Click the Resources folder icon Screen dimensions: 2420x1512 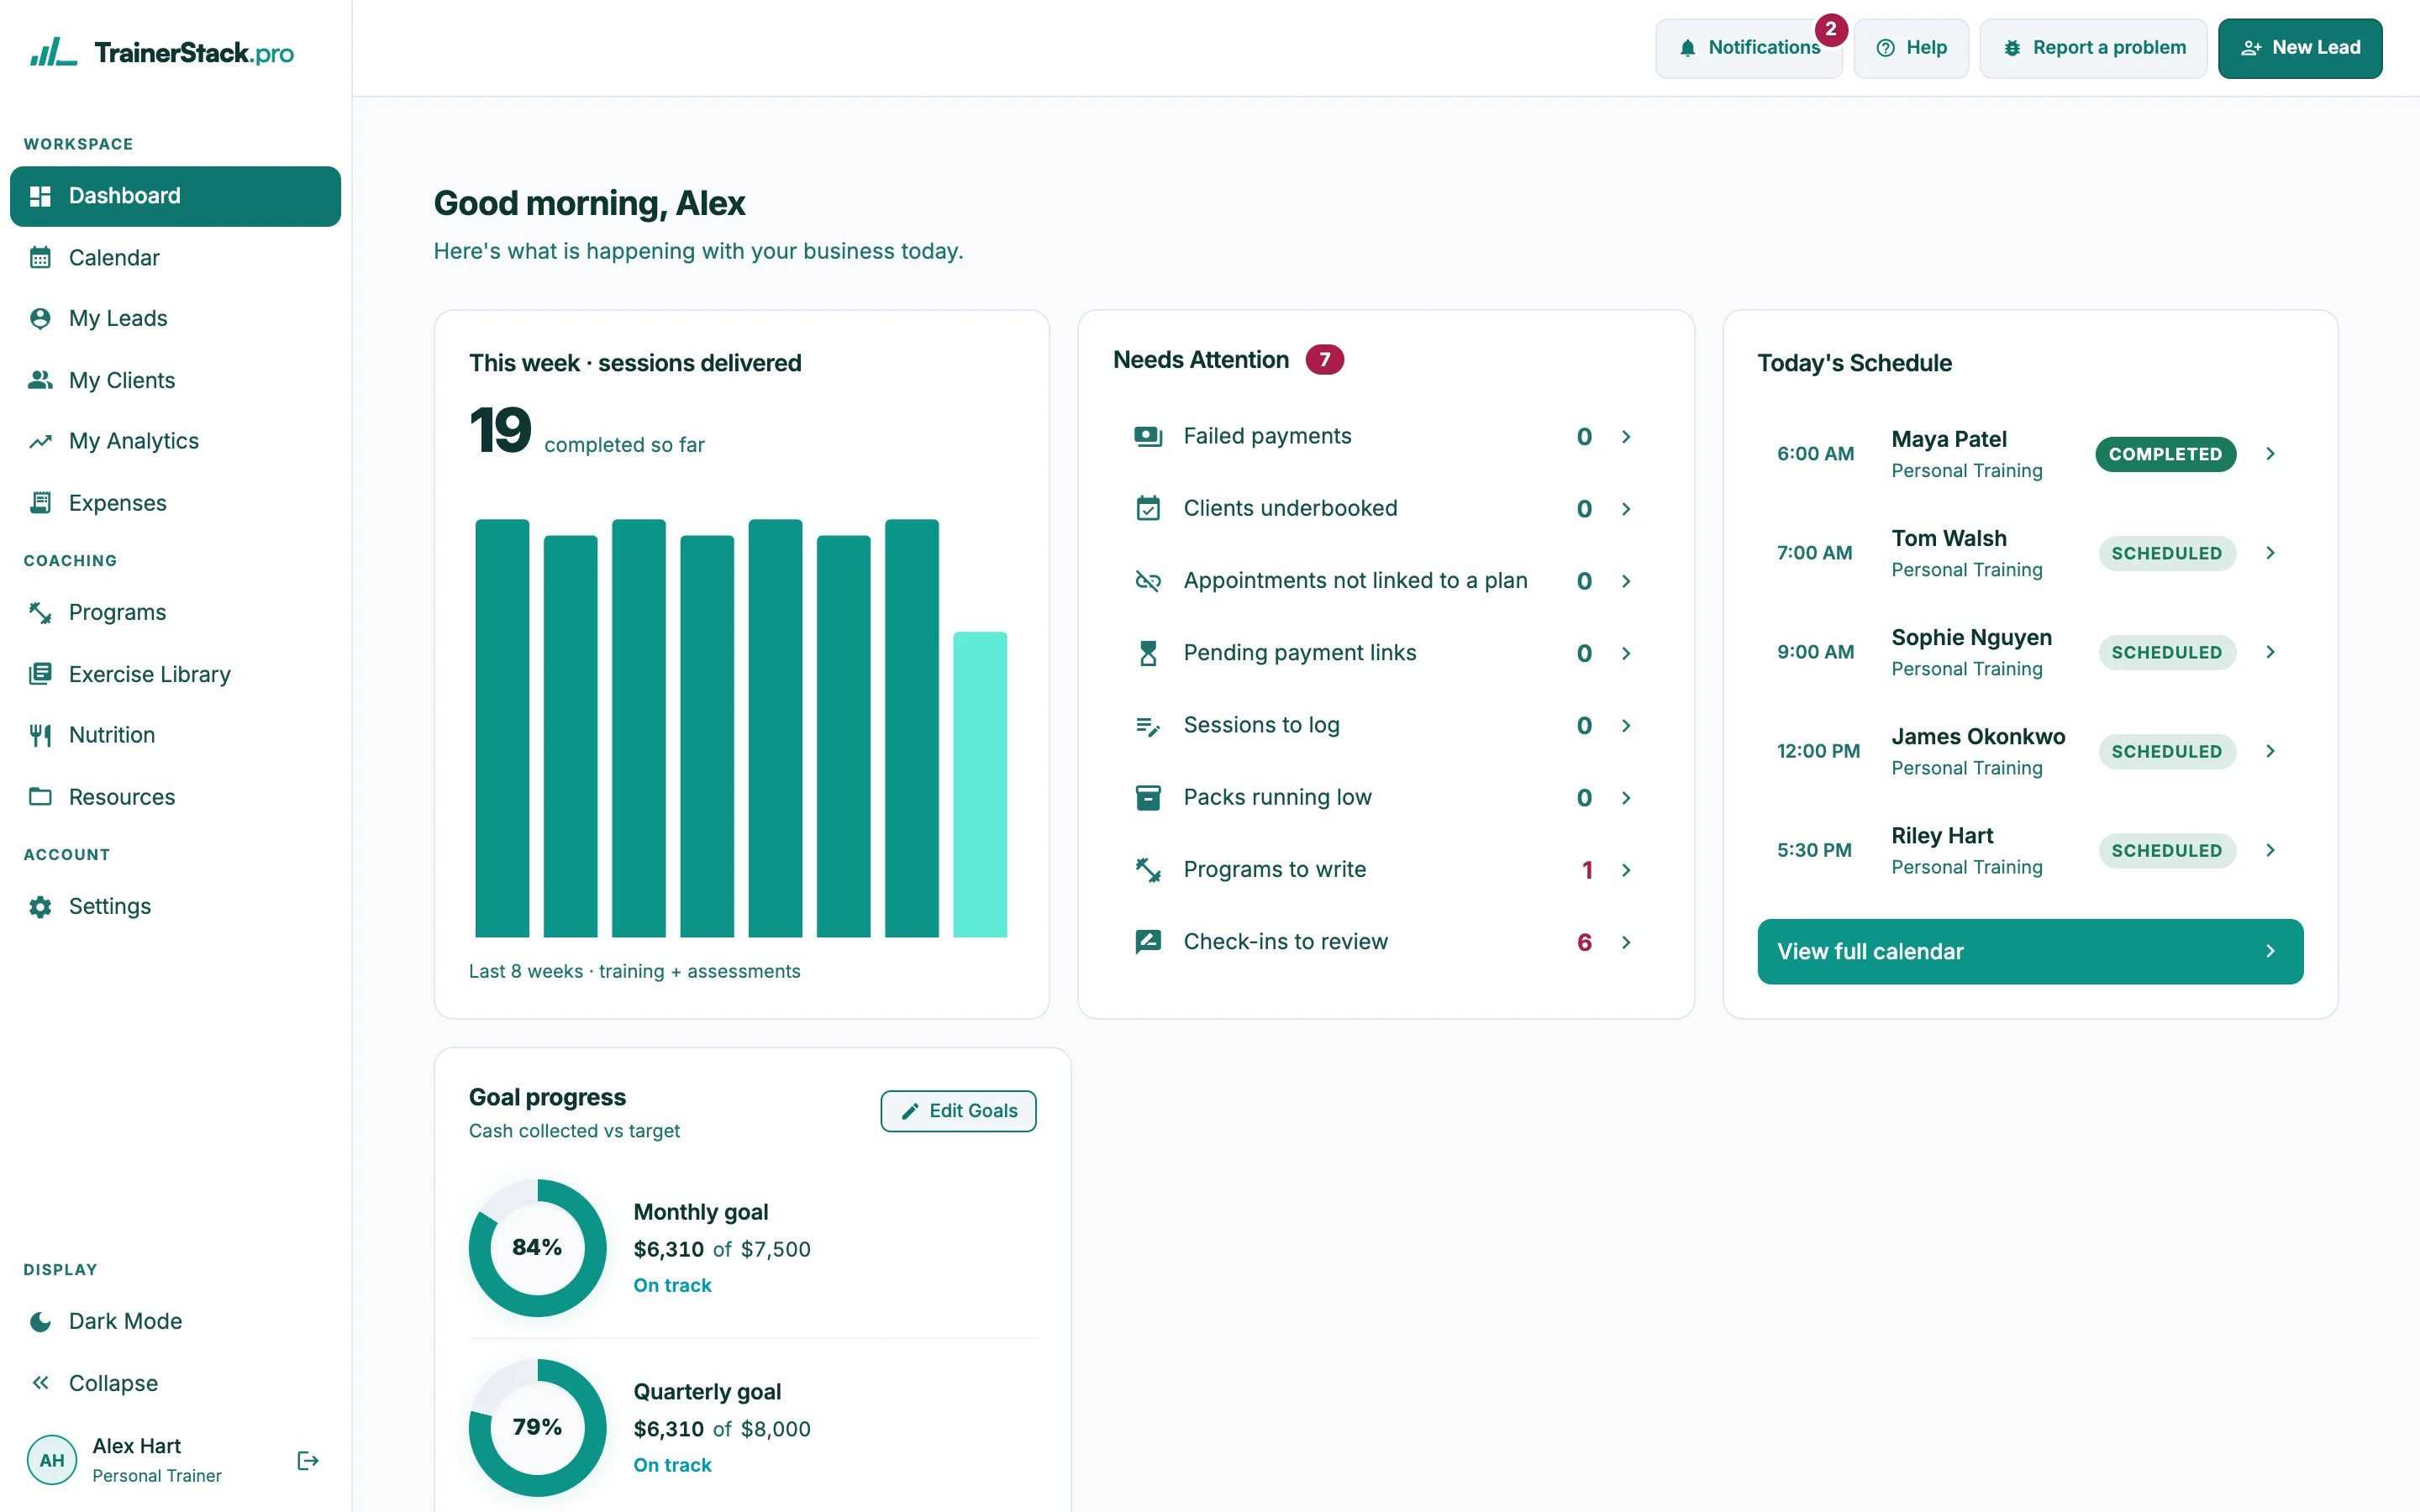tap(40, 797)
